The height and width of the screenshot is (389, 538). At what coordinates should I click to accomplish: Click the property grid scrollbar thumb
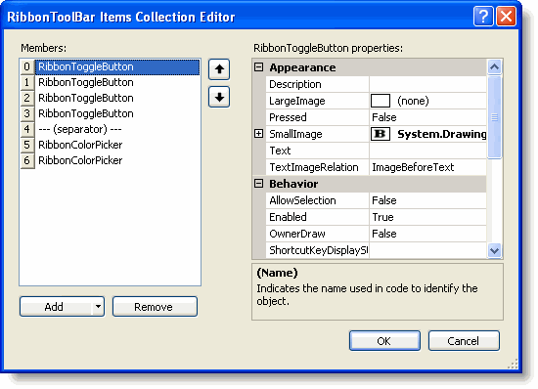point(494,117)
